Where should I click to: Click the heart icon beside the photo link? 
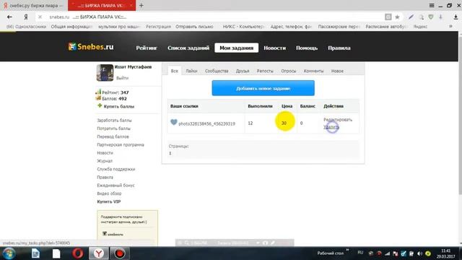click(174, 122)
